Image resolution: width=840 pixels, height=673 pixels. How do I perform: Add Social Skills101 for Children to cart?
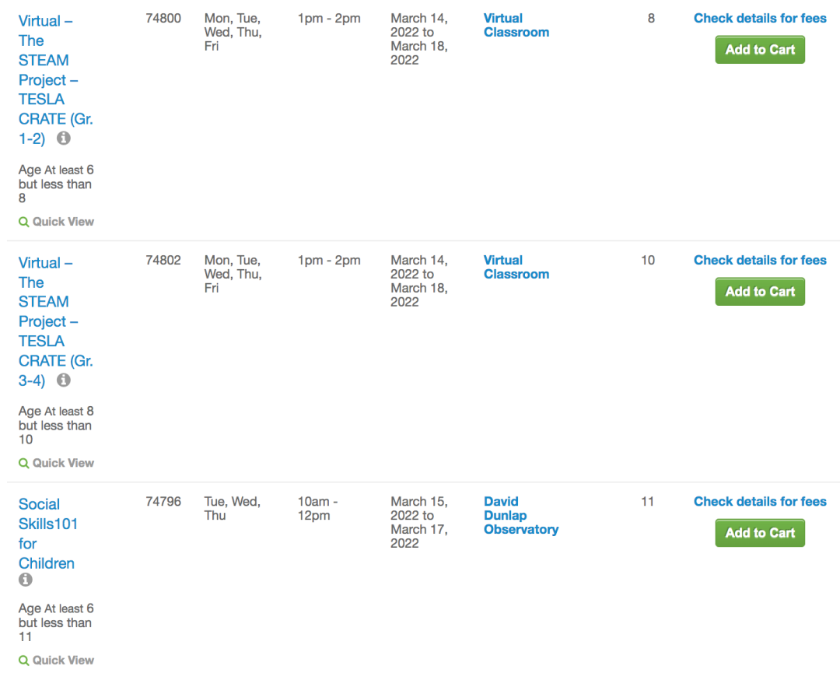760,533
